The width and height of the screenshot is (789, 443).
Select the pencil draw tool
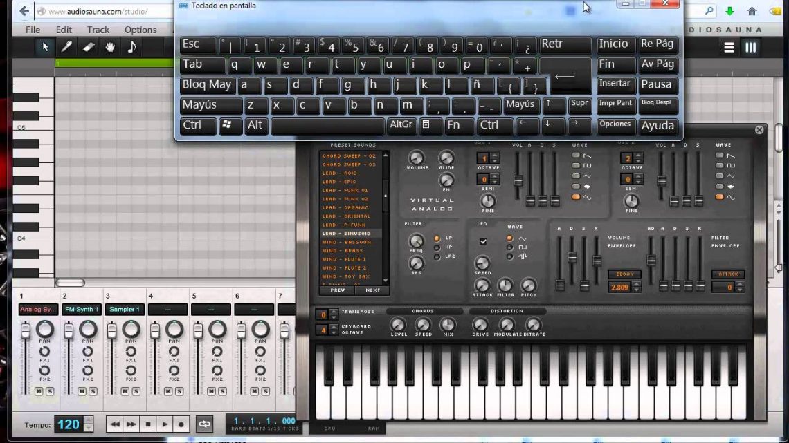point(66,47)
